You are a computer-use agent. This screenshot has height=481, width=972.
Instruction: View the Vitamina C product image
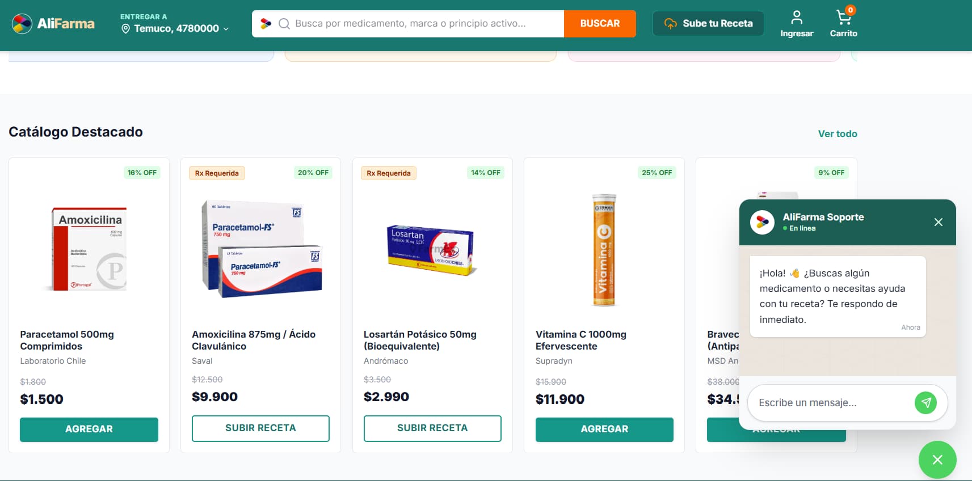pyautogui.click(x=604, y=249)
